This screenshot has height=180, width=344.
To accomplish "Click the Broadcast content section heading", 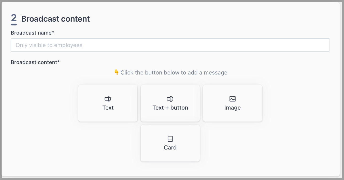I will tap(55, 19).
